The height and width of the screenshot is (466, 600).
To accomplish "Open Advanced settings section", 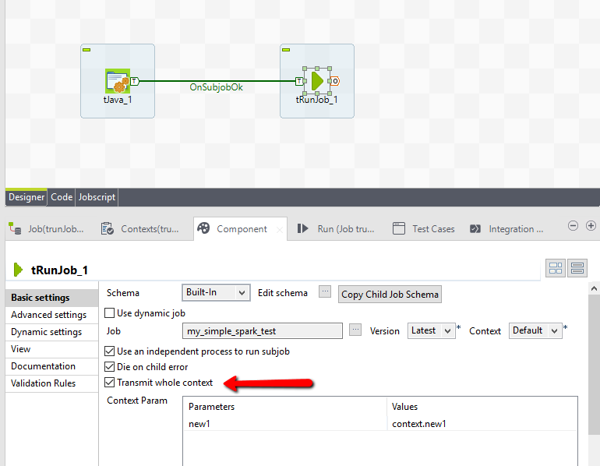I will coord(52,315).
